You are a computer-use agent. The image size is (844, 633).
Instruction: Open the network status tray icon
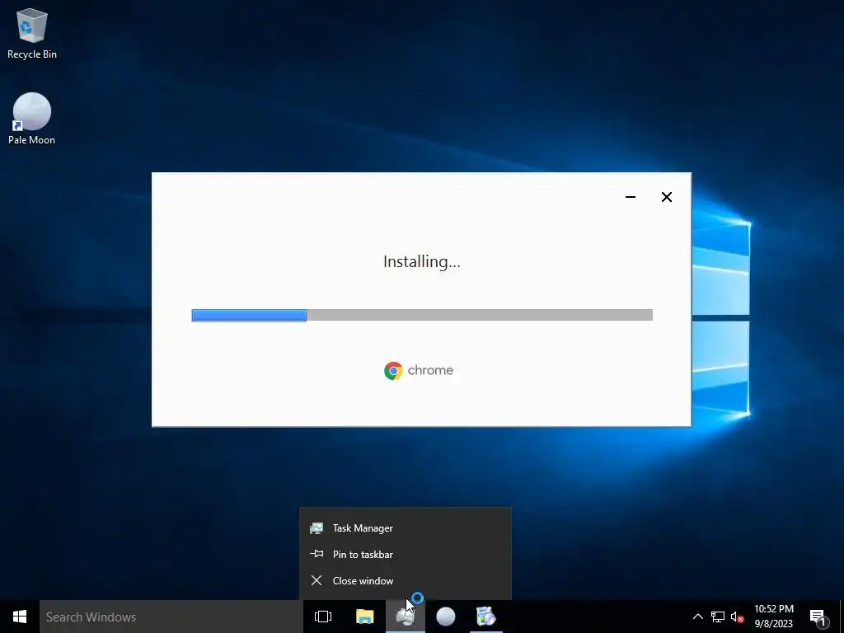click(718, 617)
